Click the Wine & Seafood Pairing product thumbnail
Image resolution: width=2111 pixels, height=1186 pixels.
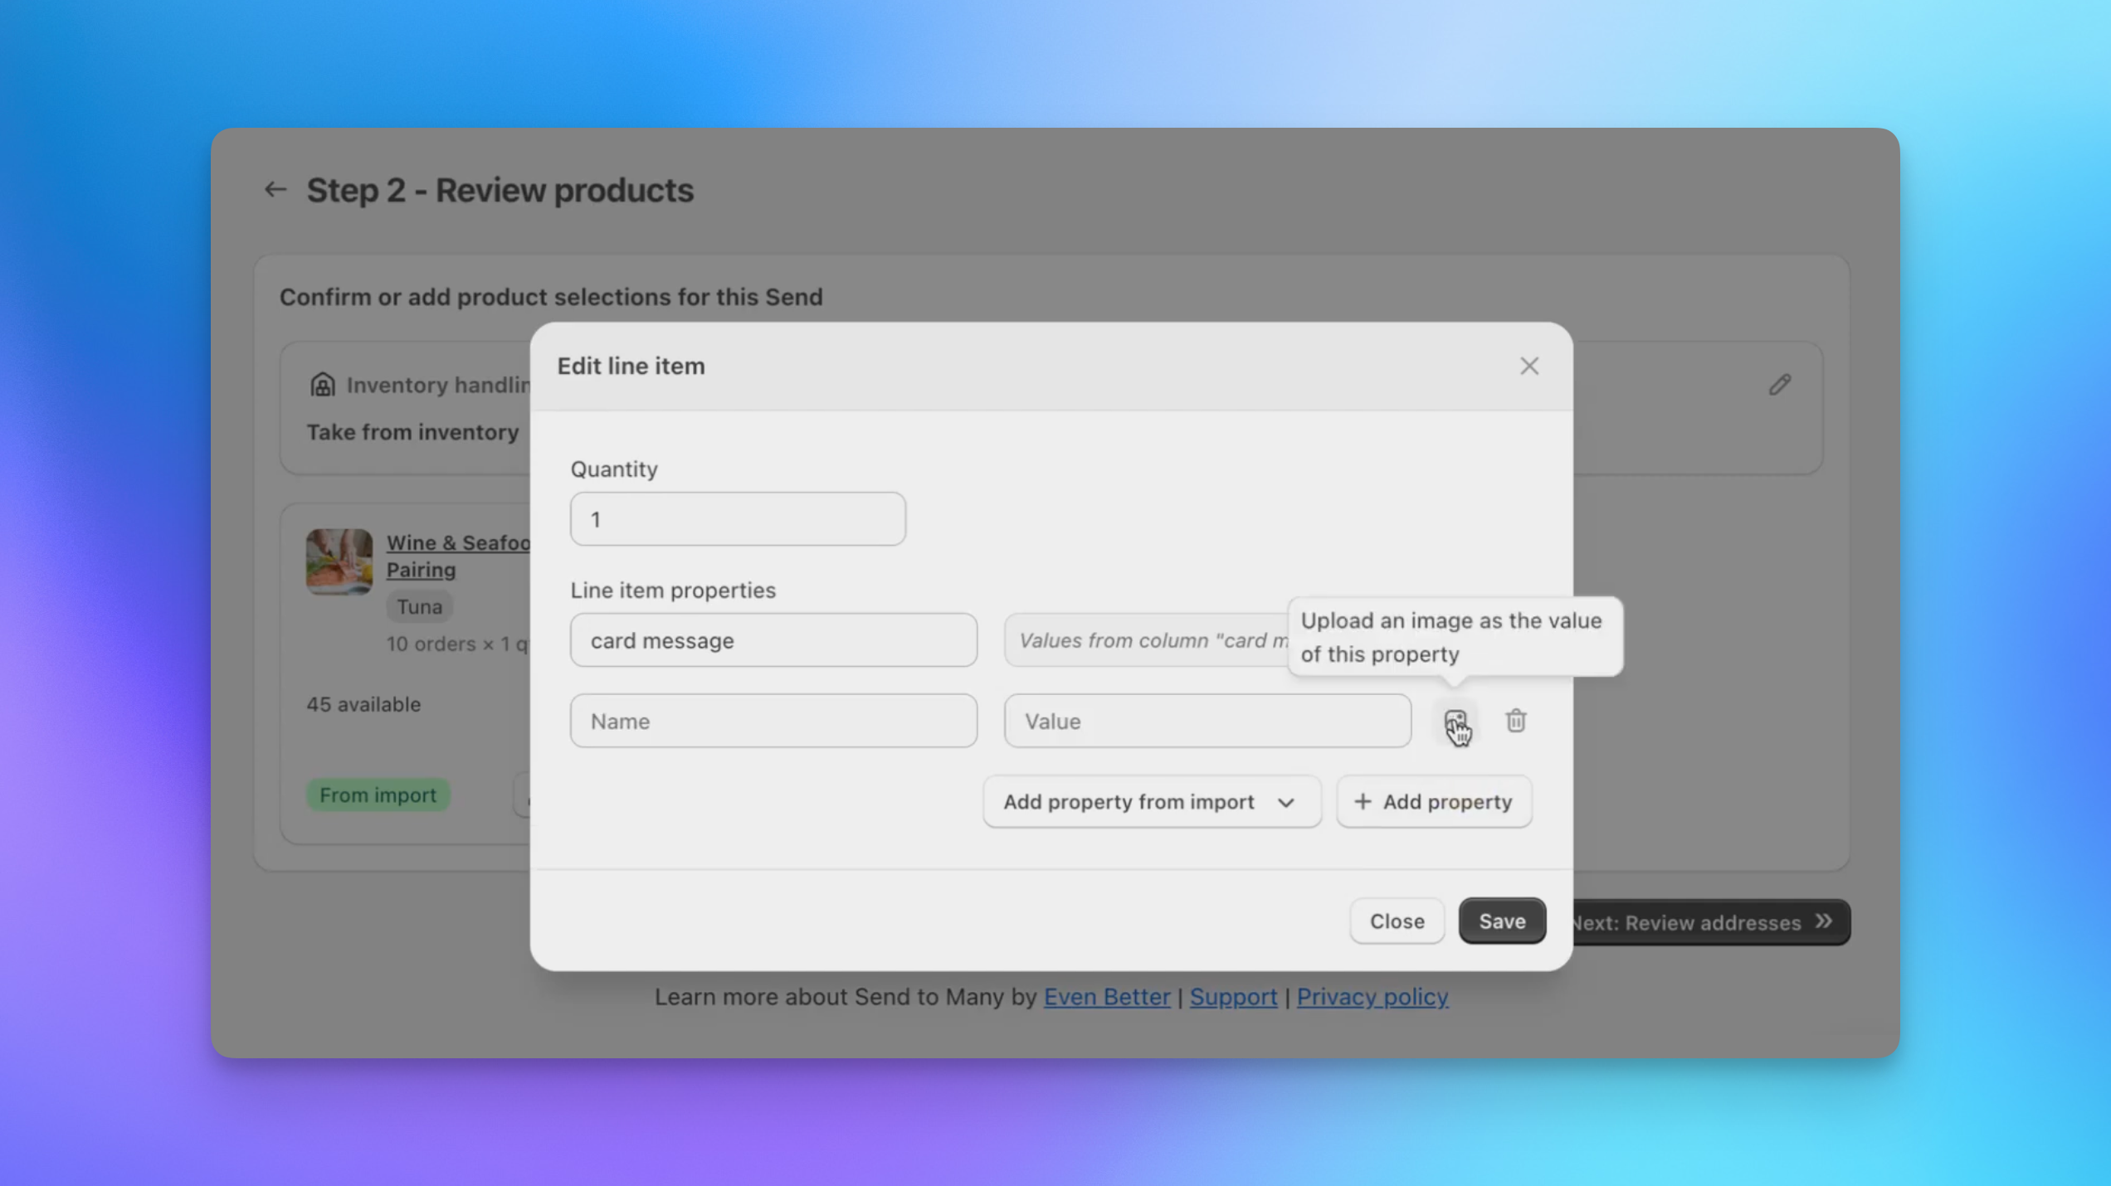click(x=340, y=561)
